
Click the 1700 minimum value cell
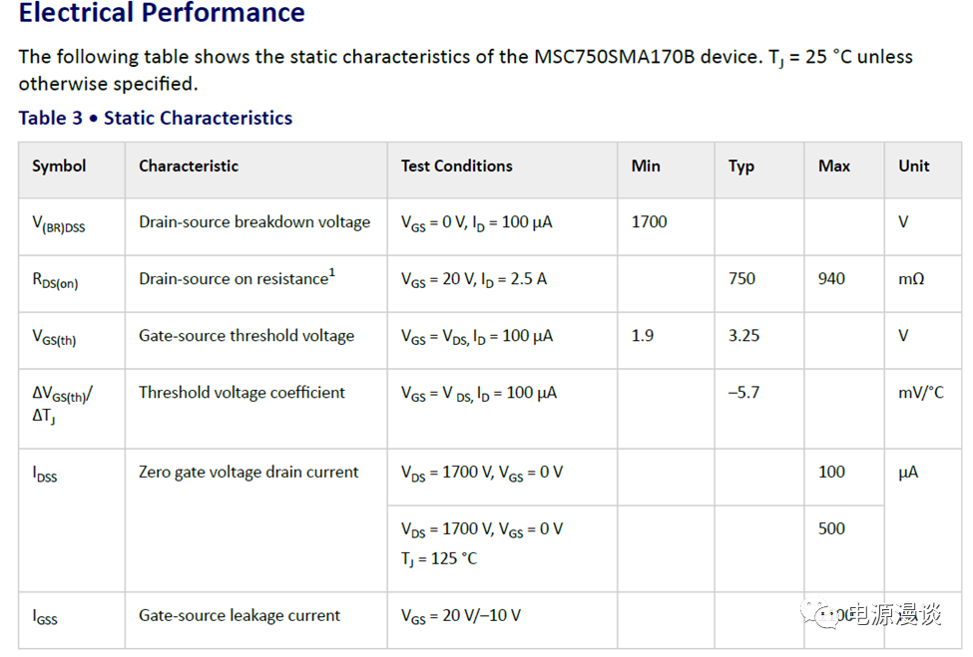coord(650,222)
